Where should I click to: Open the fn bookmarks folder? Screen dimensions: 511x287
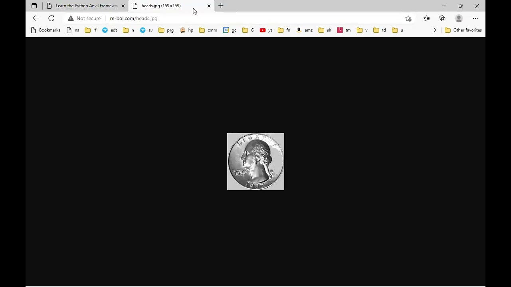tap(284, 30)
